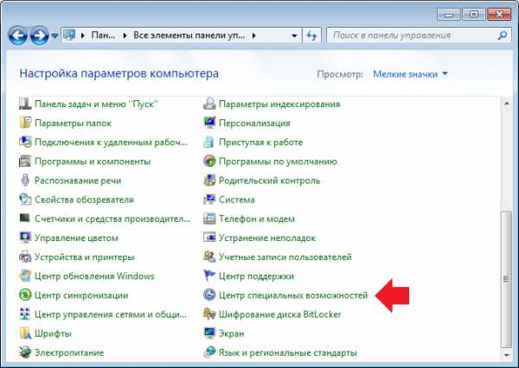The image size is (519, 368).
Task: Click the Родительский контроль icon
Action: [209, 181]
